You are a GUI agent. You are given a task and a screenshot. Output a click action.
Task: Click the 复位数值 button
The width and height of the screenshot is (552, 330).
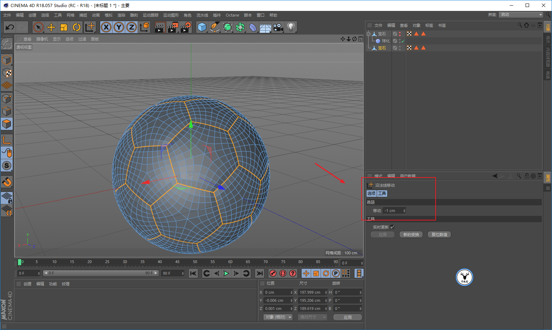pos(439,235)
